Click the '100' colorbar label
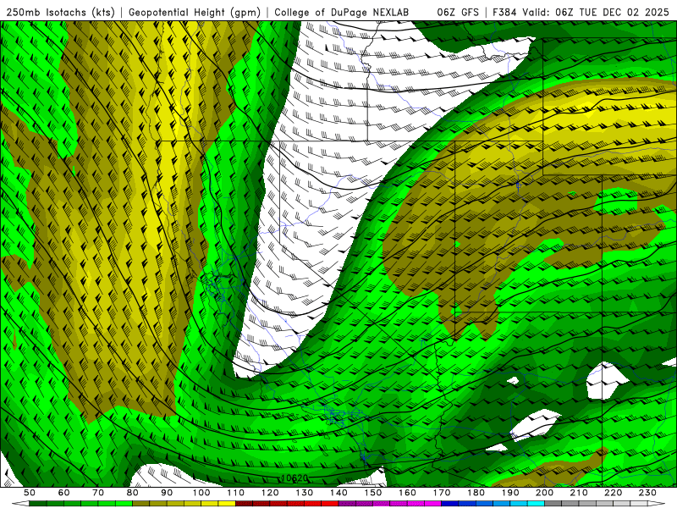 click(x=201, y=493)
